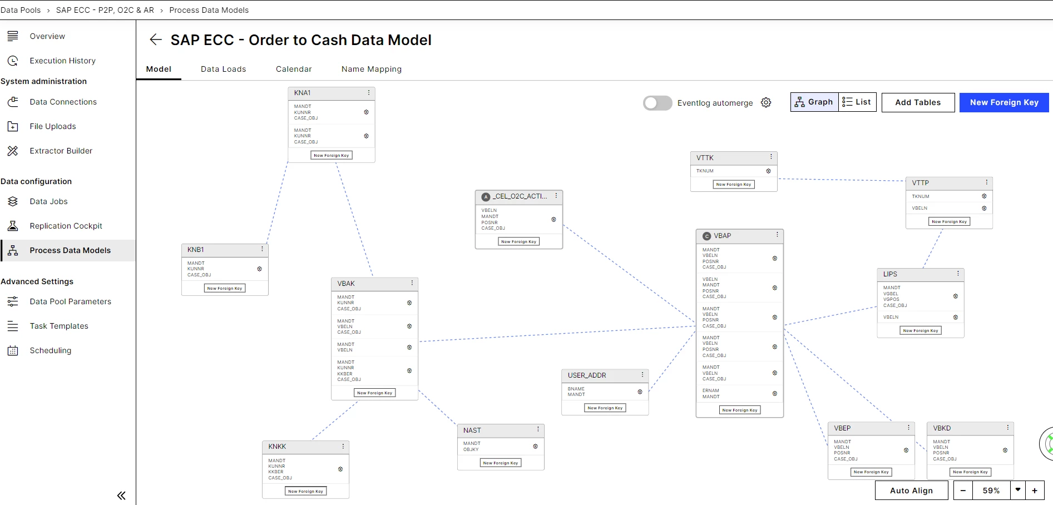This screenshot has height=505, width=1053.
Task: Collapse the sidebar with double chevron
Action: coord(121,496)
